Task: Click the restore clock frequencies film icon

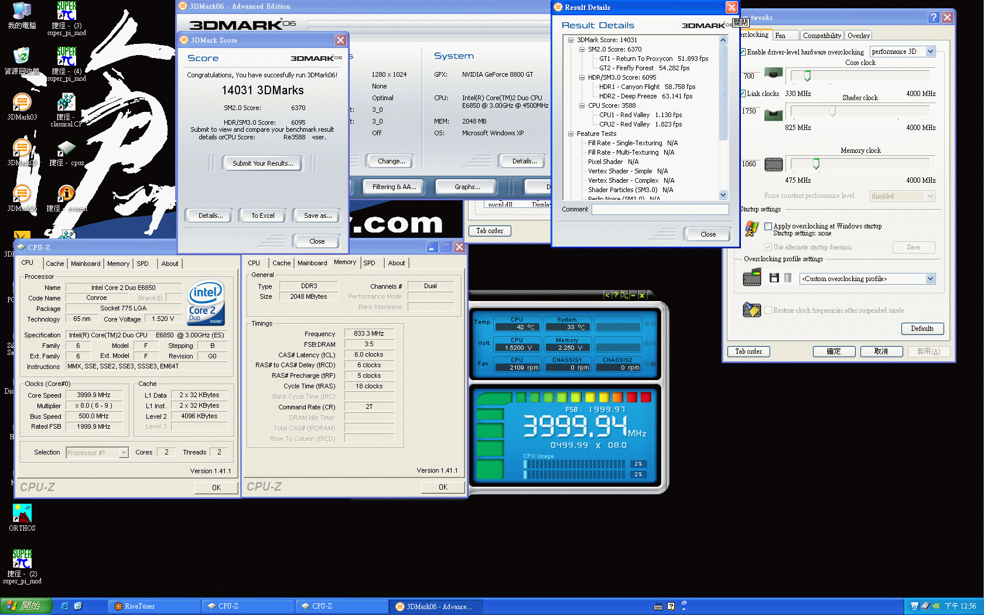Action: point(751,309)
